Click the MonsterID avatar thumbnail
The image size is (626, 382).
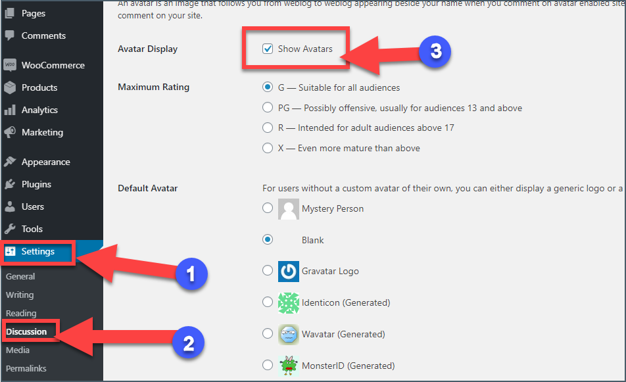coord(288,366)
